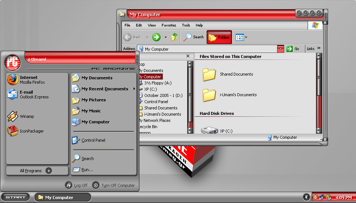The height and width of the screenshot is (203, 356).
Task: Open the Tools menu
Action: coord(186,25)
